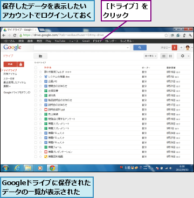Open the 製品説明会のお知らせ document

(60, 100)
